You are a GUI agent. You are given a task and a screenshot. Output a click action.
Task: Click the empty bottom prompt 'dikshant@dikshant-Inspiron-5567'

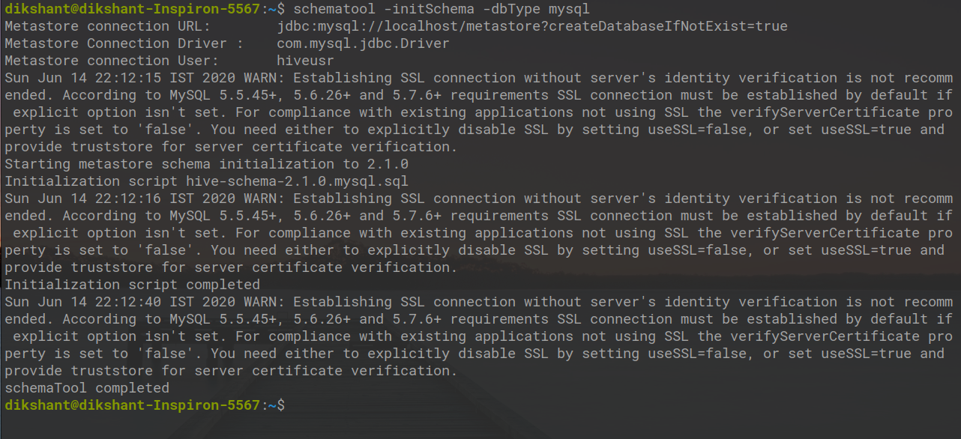[x=132, y=405]
